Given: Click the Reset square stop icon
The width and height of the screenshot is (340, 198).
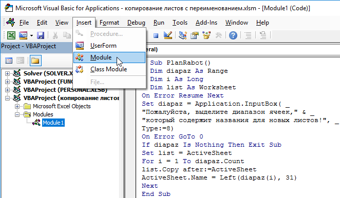Looking at the screenshot, I should 156,35.
